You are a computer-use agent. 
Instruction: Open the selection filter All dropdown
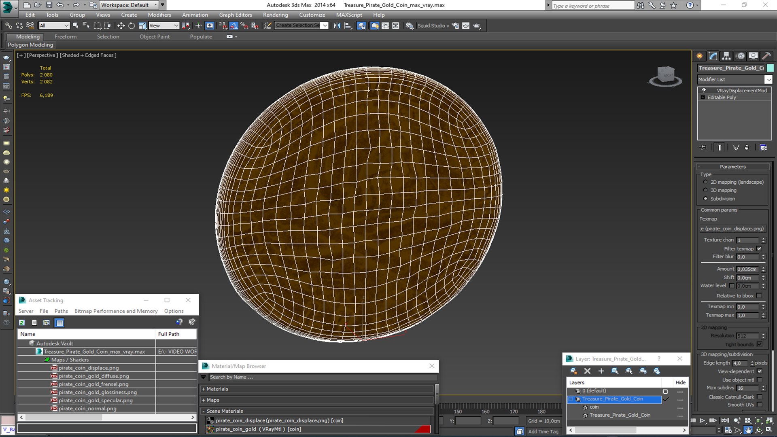pyautogui.click(x=54, y=25)
